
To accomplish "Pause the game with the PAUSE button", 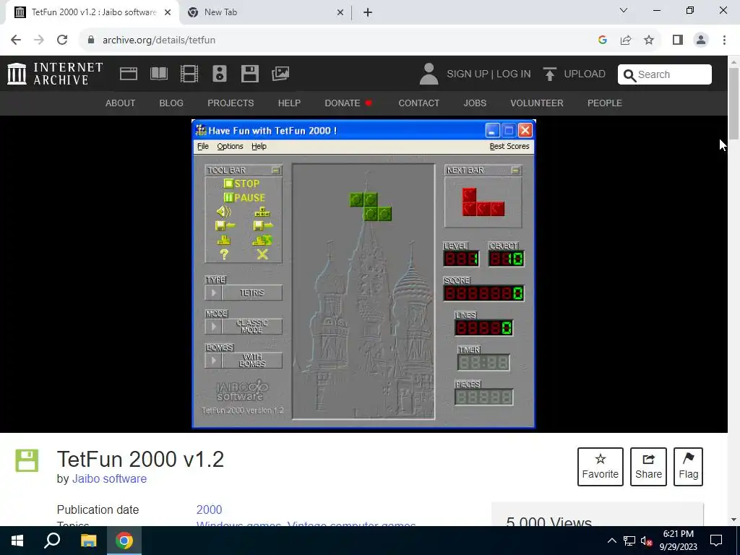I will point(244,198).
